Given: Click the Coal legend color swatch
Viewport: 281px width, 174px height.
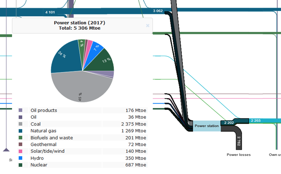Looking at the screenshot, I should coord(21,124).
